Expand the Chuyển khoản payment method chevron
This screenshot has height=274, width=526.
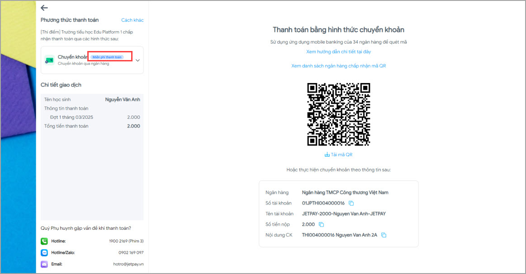point(137,60)
